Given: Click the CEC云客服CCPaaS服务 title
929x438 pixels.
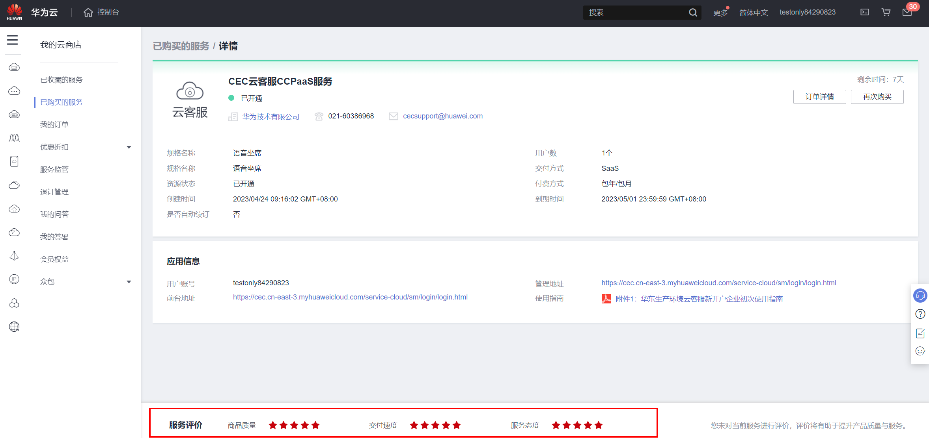Looking at the screenshot, I should 280,81.
